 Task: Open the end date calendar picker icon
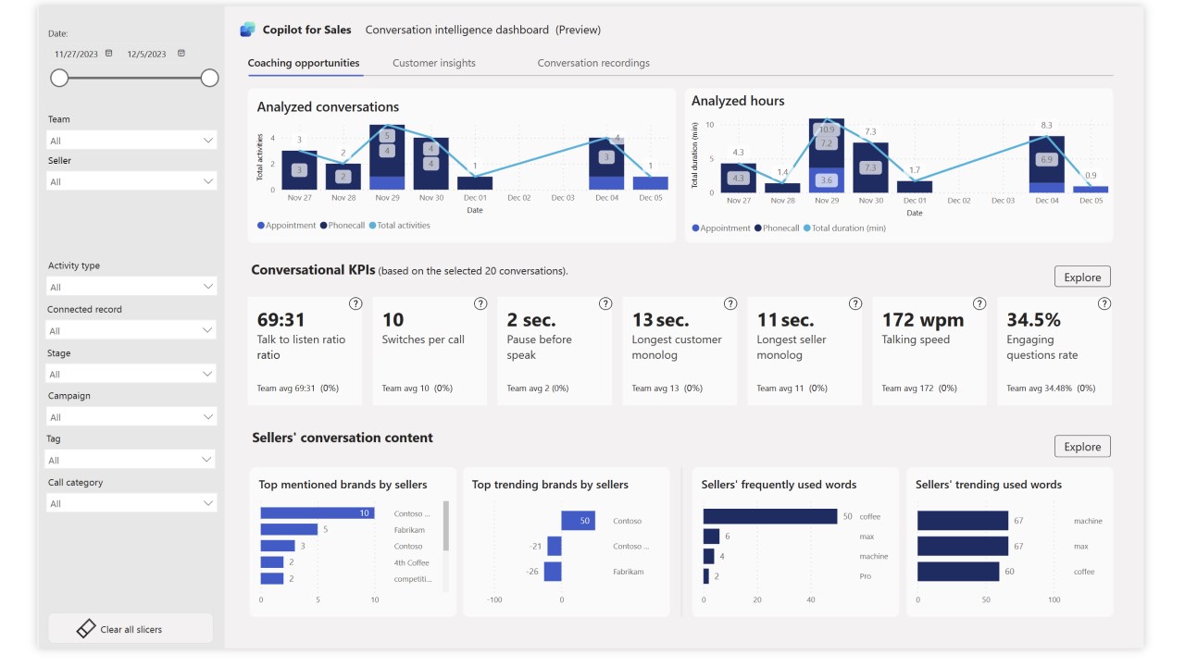coord(181,53)
